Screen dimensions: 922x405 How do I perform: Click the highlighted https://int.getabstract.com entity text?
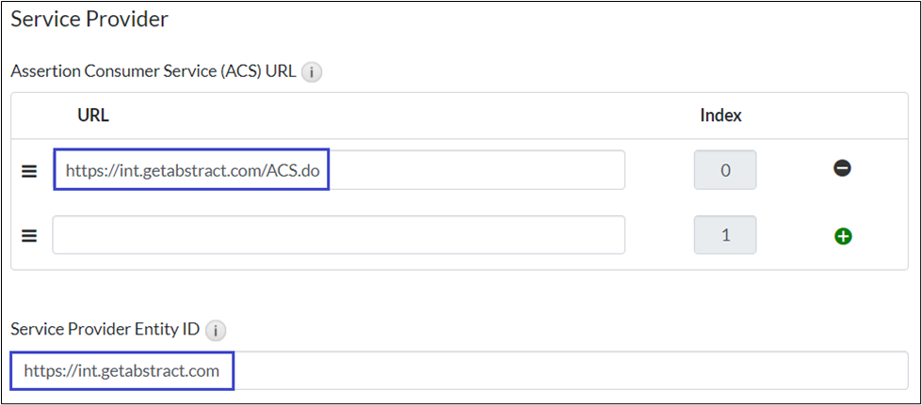121,370
